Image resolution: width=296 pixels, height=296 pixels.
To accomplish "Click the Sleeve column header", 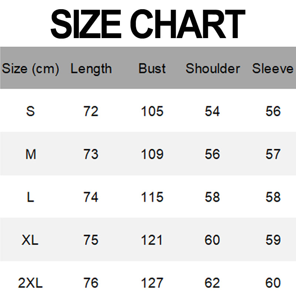I will pos(273,68).
